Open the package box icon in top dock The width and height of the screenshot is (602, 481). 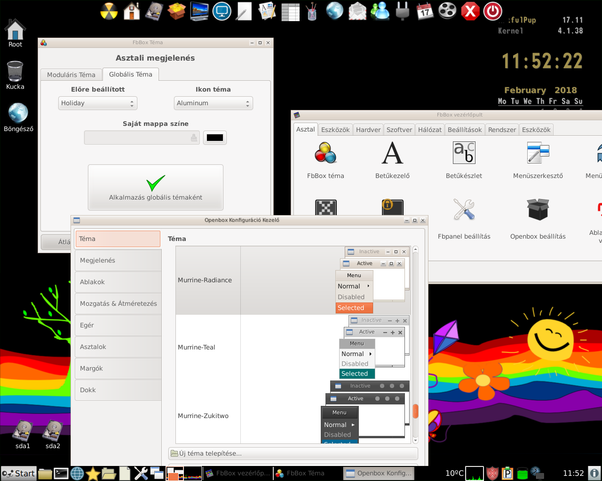click(177, 11)
